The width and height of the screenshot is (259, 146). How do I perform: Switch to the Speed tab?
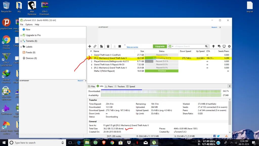tap(131, 86)
